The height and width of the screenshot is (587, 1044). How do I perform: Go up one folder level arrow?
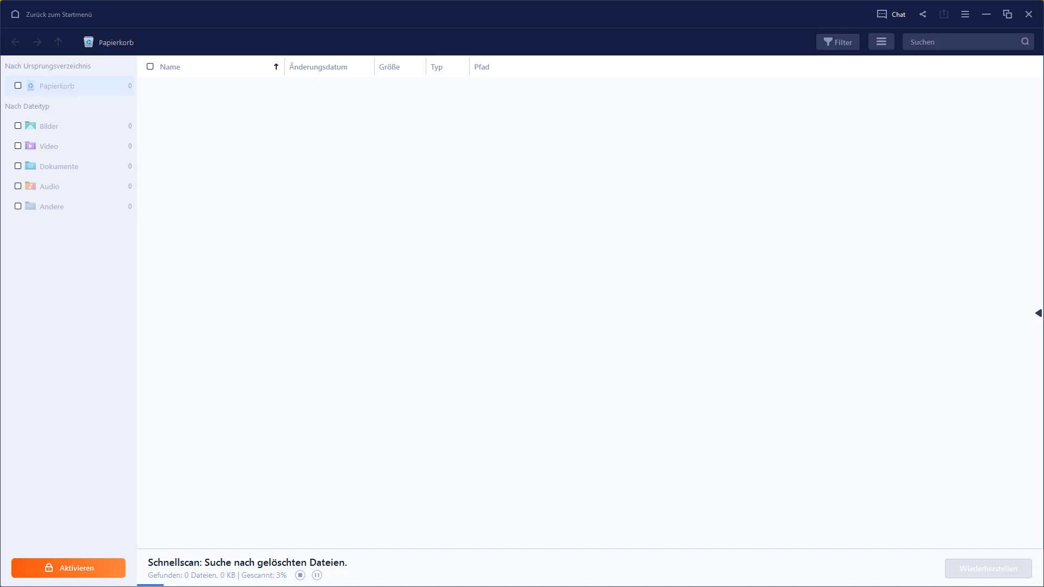click(58, 42)
